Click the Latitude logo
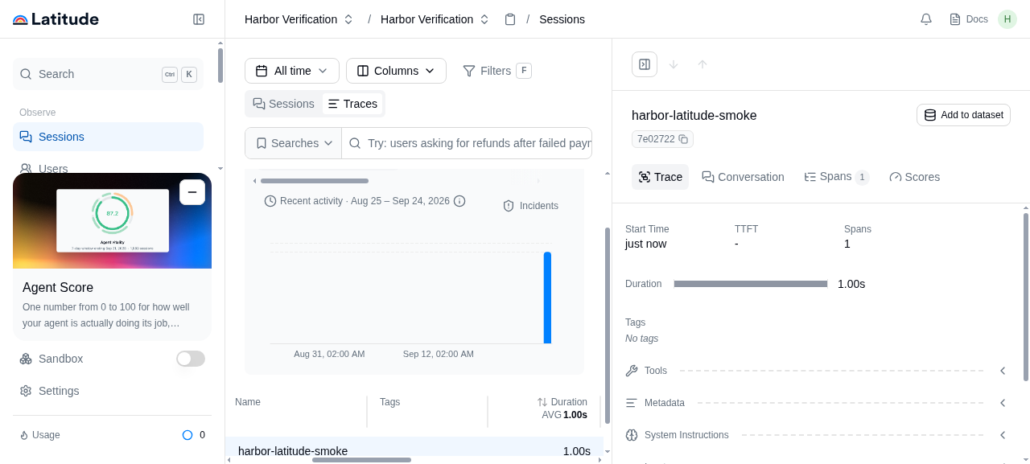 click(x=56, y=19)
